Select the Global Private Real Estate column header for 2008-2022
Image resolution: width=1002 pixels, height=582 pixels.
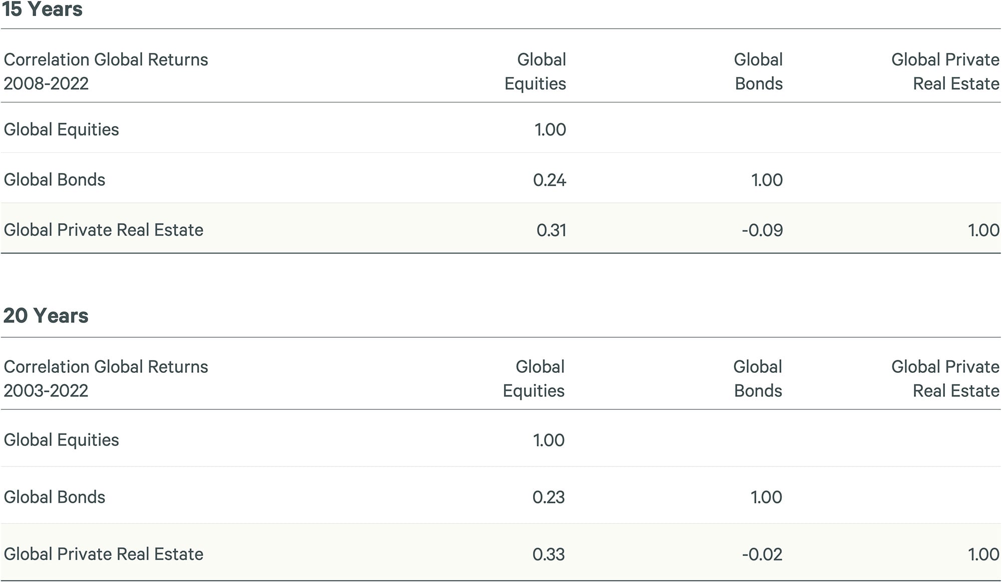945,72
